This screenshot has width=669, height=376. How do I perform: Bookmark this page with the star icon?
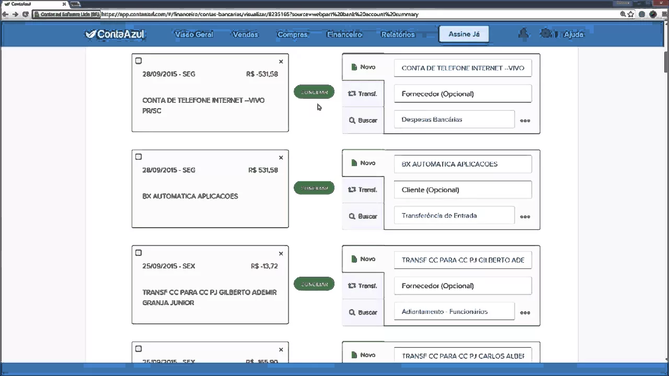(x=631, y=14)
